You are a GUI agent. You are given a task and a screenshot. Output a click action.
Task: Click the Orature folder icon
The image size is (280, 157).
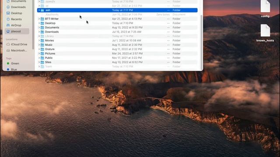tap(42, 49)
